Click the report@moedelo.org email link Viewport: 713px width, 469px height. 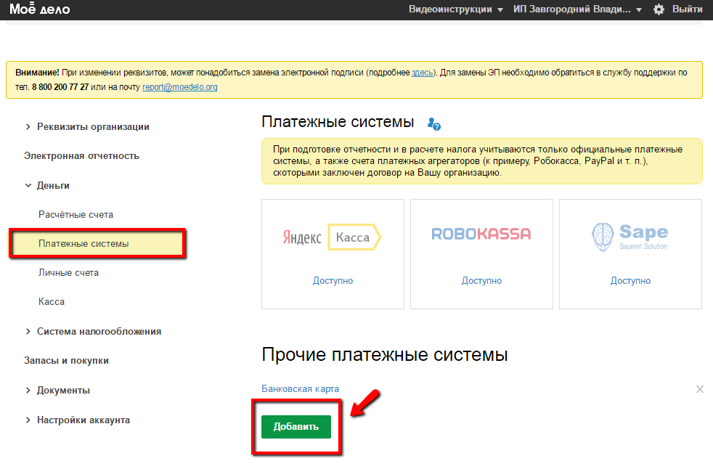[x=179, y=87]
